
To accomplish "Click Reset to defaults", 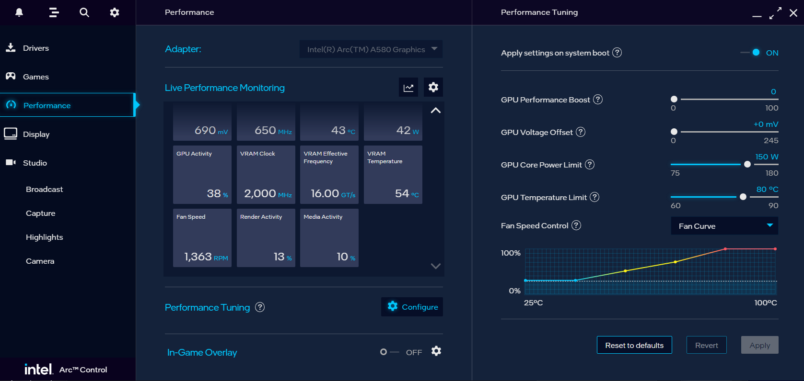I will coord(634,345).
